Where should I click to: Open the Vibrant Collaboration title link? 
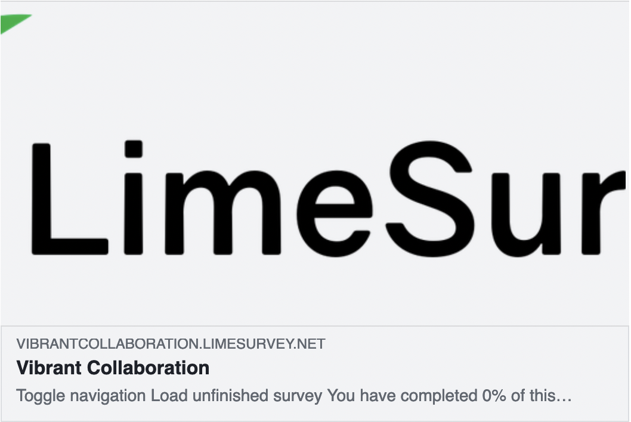pyautogui.click(x=113, y=368)
